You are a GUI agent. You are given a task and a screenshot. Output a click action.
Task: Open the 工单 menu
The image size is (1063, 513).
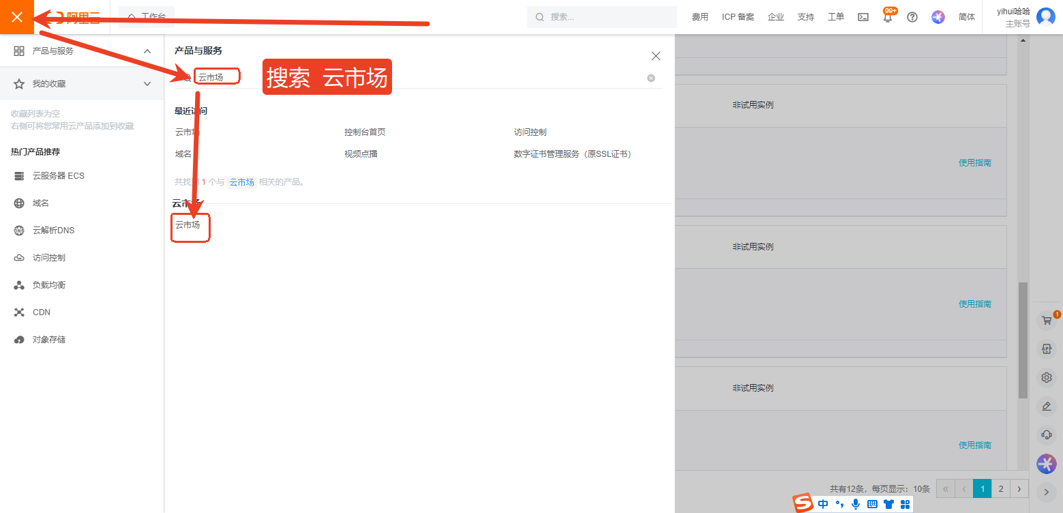pos(836,17)
